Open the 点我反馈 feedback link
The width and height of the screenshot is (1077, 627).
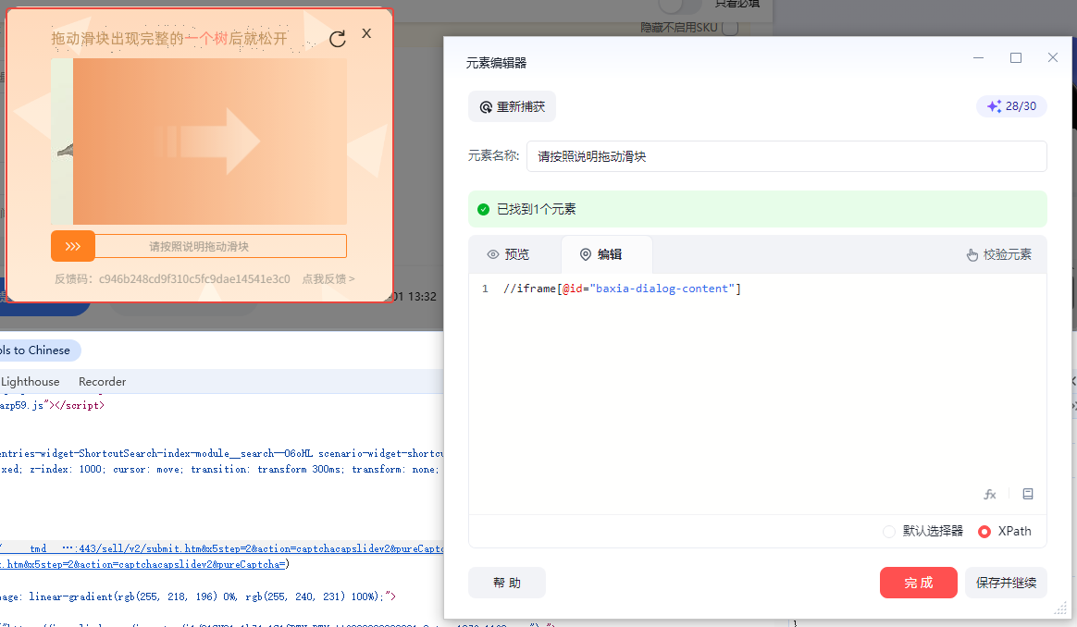tap(328, 278)
